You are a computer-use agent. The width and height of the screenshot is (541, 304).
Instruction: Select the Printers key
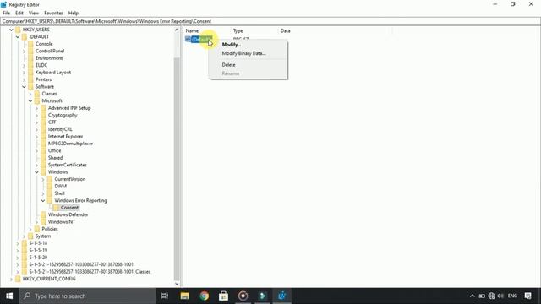coord(43,79)
